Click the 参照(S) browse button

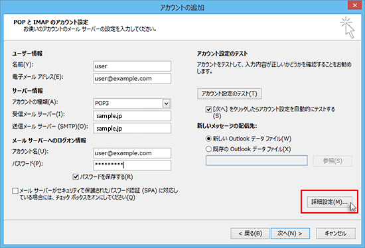332,160
